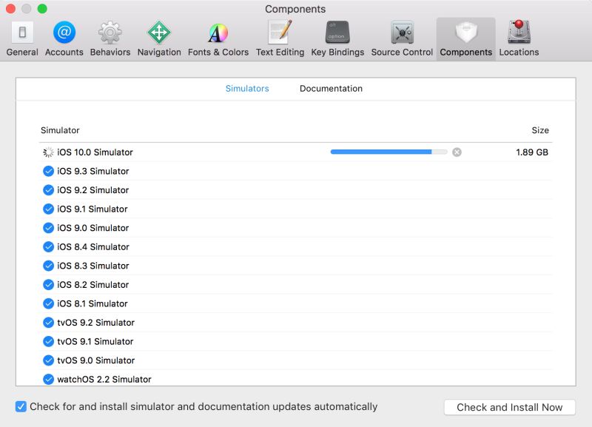
Task: Click the Check and Install Now button
Action: coord(510,407)
